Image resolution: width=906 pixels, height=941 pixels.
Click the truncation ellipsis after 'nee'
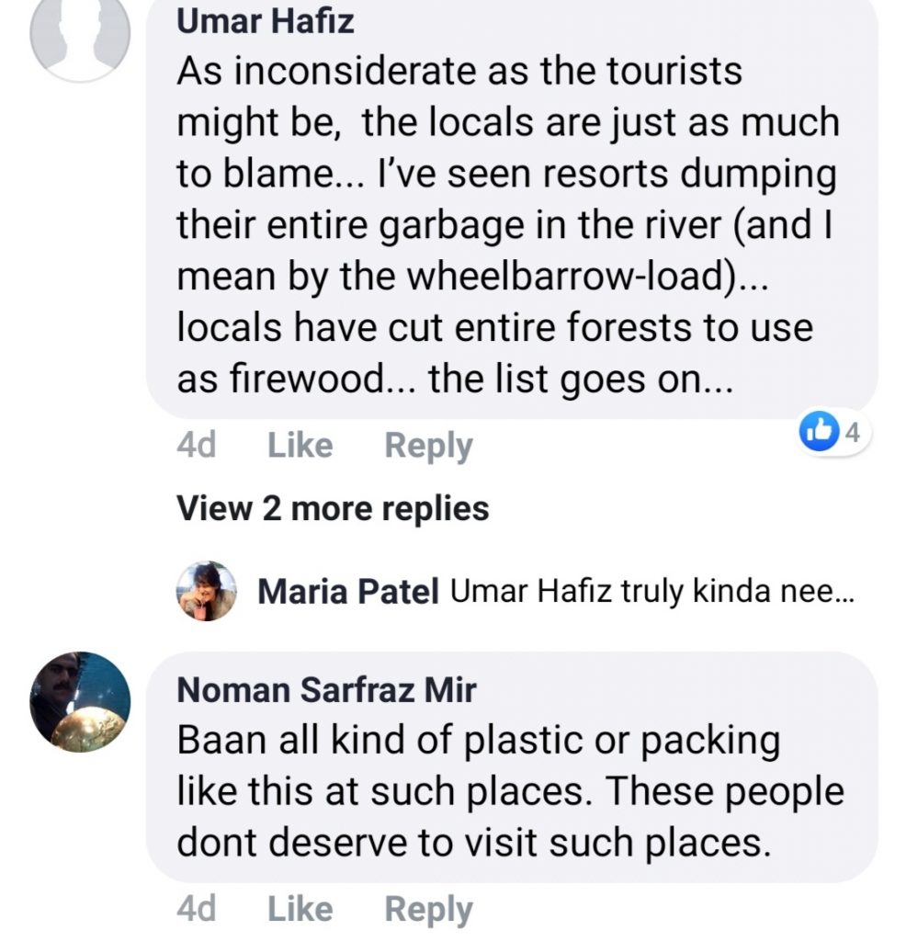pos(843,593)
